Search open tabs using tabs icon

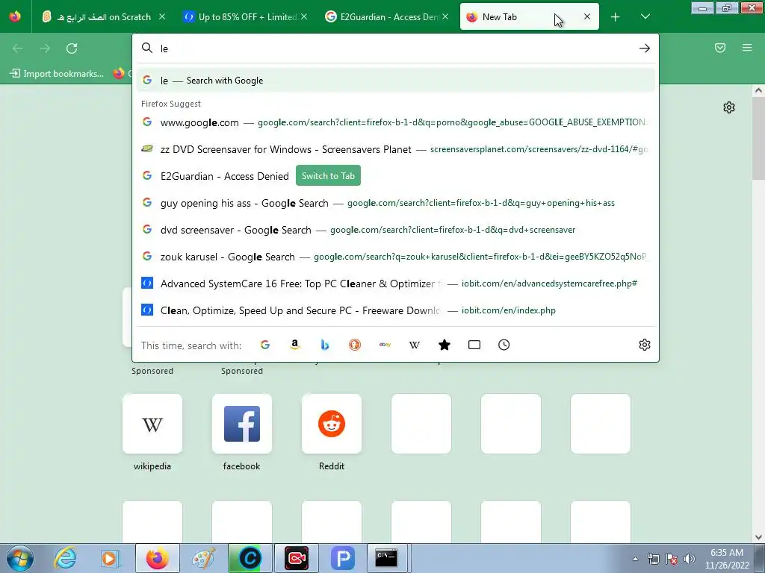[x=474, y=345]
